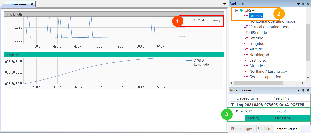Click the Latitude waveform icon
The width and height of the screenshot is (311, 133).
(x=246, y=38)
